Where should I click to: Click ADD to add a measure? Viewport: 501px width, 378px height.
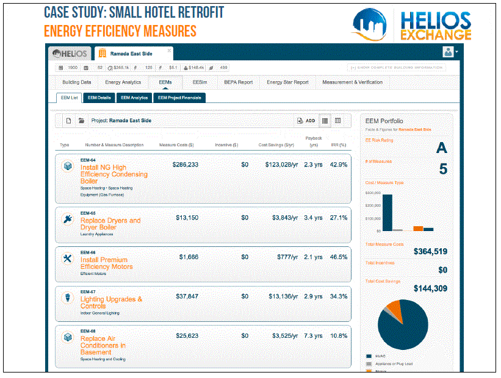pyautogui.click(x=306, y=121)
